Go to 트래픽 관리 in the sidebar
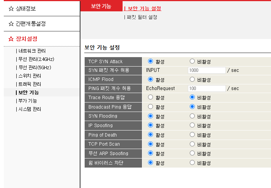 click(x=30, y=84)
